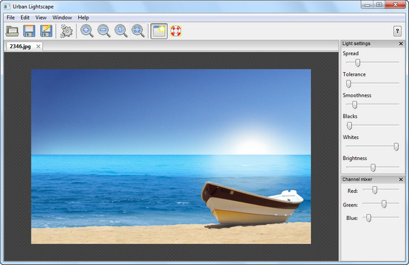Open the Window menu
This screenshot has width=409, height=265.
click(x=62, y=18)
